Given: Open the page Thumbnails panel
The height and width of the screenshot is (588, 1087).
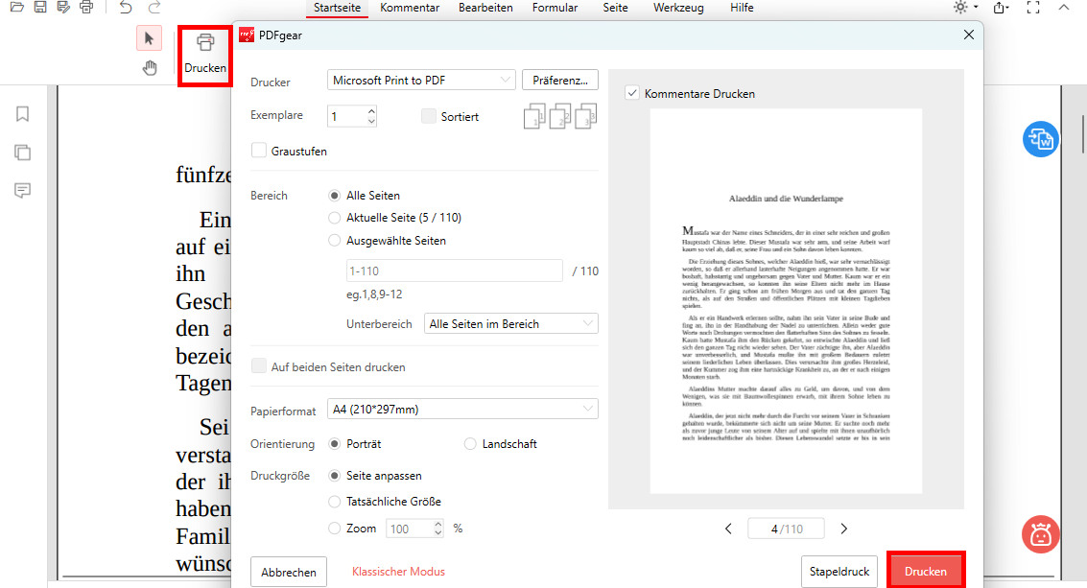Looking at the screenshot, I should coord(22,152).
